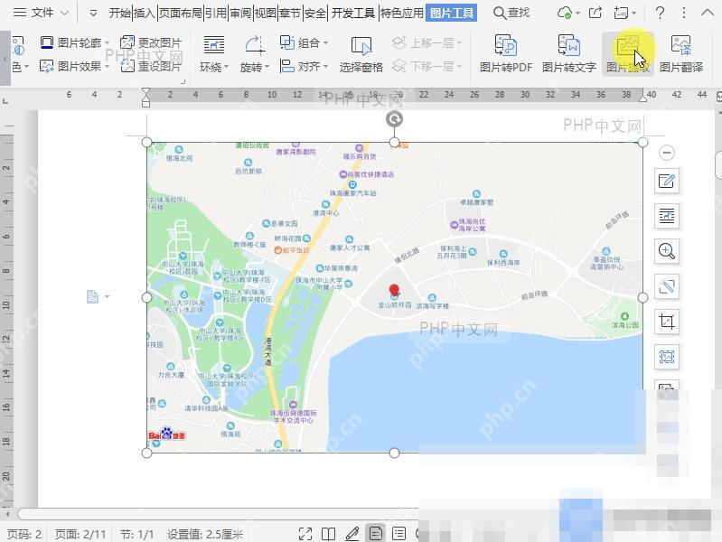Click the 旋转 rotate icon
The height and width of the screenshot is (542, 722).
coord(255,45)
